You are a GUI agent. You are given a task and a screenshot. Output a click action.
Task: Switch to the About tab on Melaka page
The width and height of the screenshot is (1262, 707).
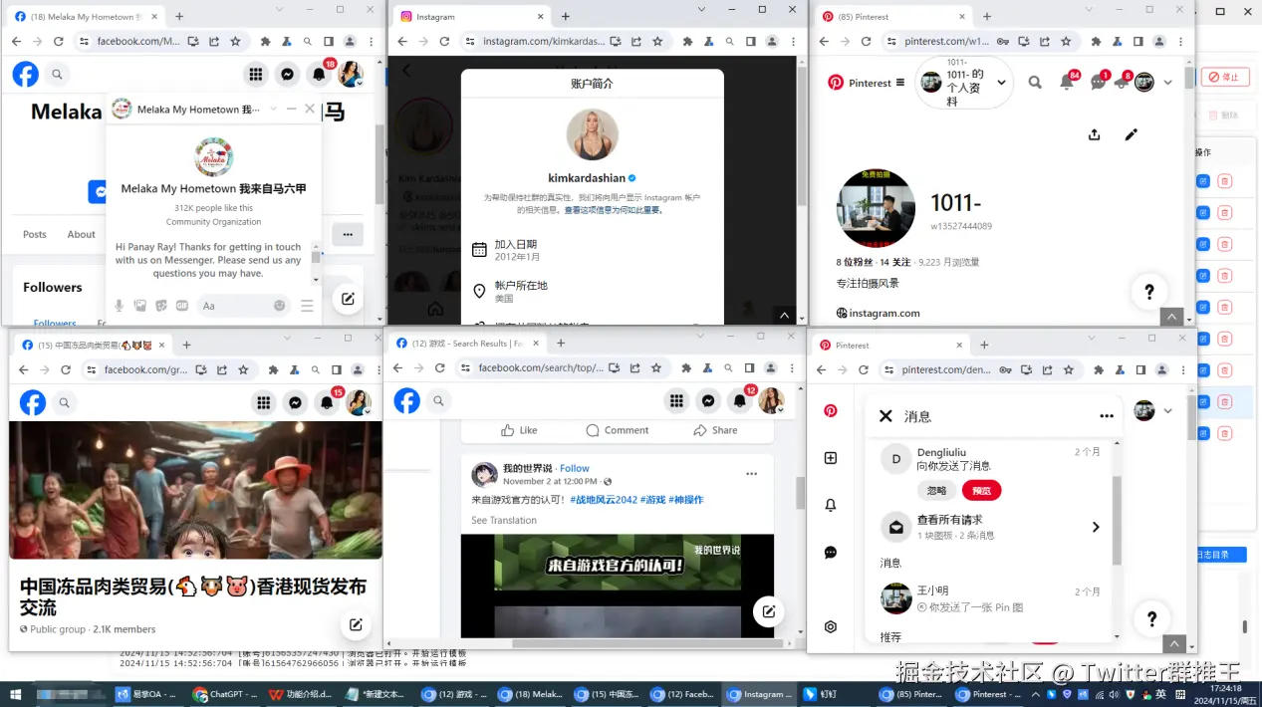pyautogui.click(x=81, y=234)
